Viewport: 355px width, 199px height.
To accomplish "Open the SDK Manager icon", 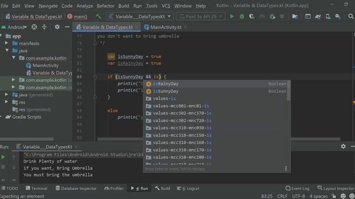I will [338, 17].
